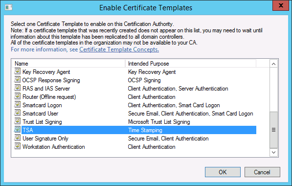Click the scrollbar down arrow
Image resolution: width=292 pixels, height=186 pixels.
point(273,152)
